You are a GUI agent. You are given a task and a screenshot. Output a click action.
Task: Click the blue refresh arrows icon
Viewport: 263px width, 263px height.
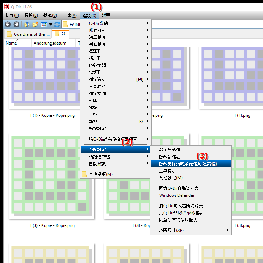(x=57, y=25)
